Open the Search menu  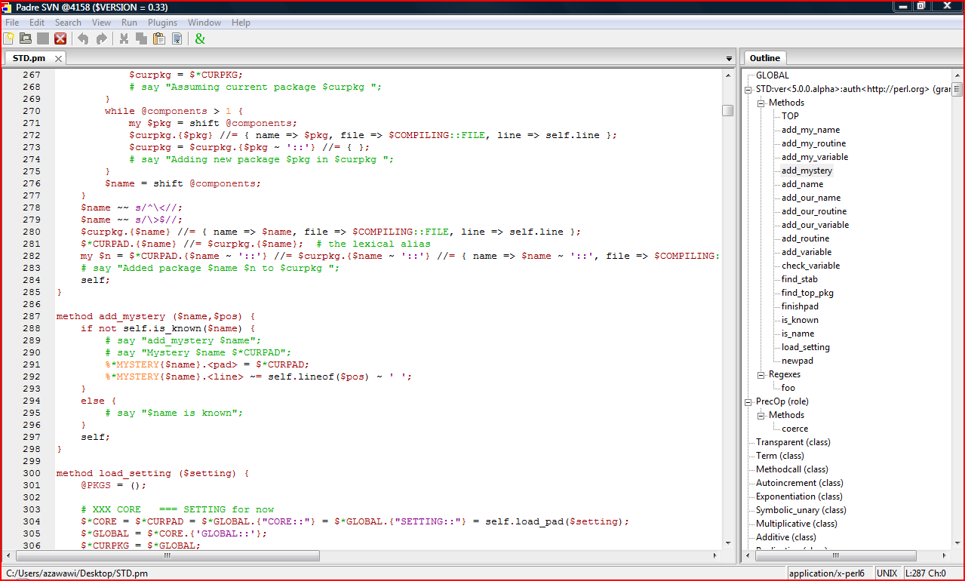point(68,23)
